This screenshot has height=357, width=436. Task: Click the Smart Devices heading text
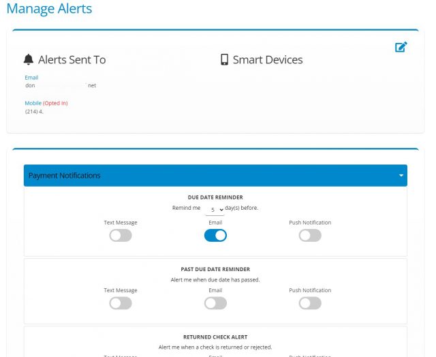tap(268, 60)
